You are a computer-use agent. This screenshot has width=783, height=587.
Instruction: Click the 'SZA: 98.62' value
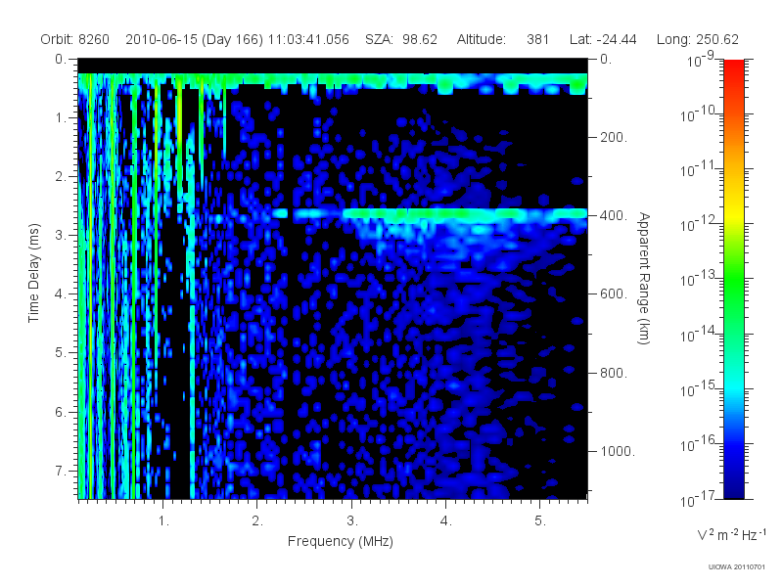coord(401,39)
